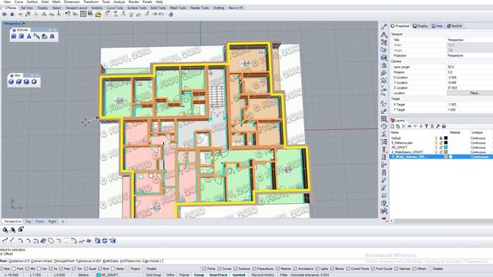The width and height of the screenshot is (493, 277).
Task: Click the layers help icon
Action: point(444,126)
